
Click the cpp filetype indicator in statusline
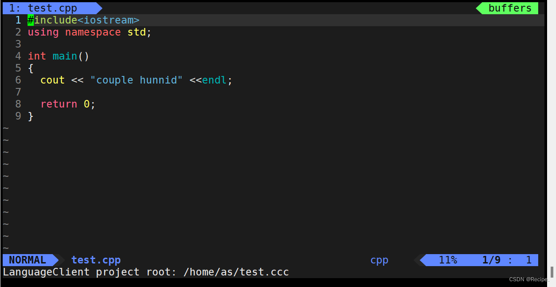point(379,260)
